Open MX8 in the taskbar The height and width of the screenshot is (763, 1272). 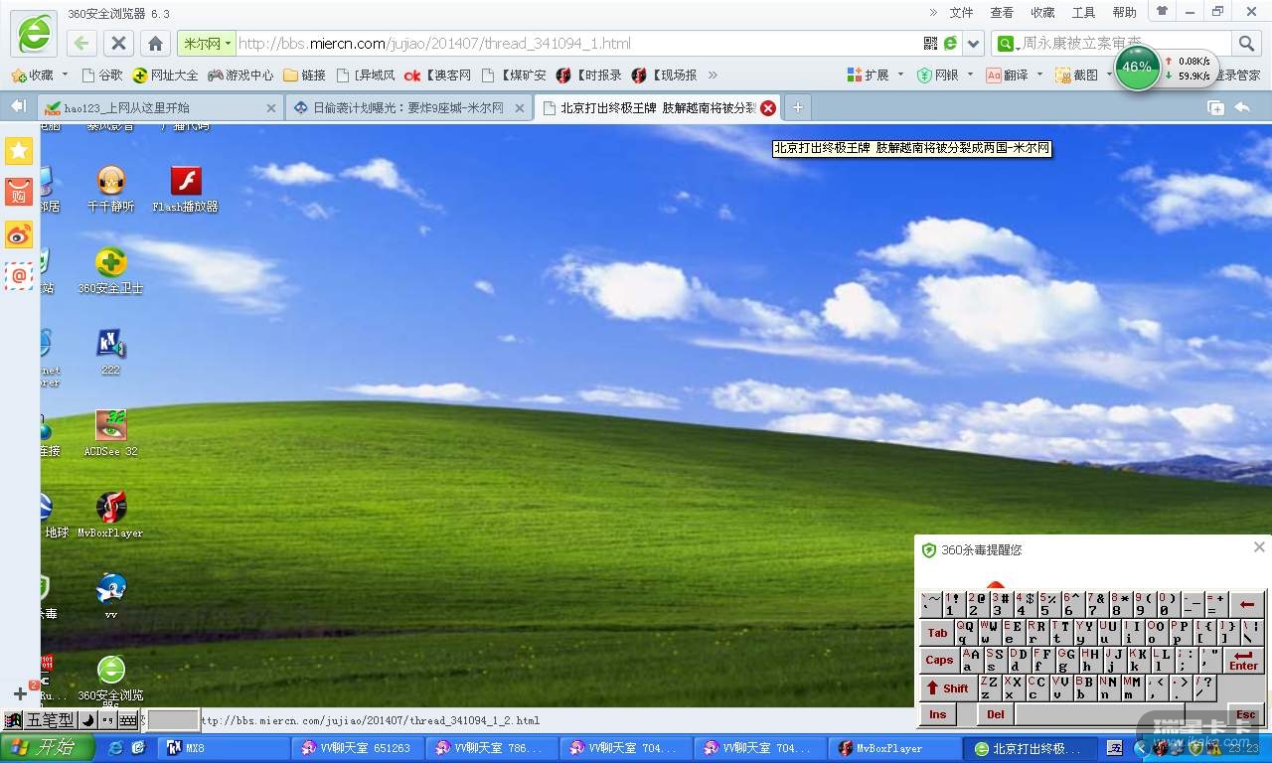pyautogui.click(x=226, y=748)
